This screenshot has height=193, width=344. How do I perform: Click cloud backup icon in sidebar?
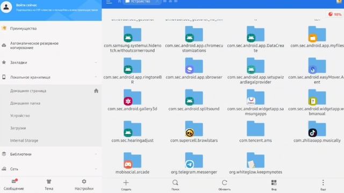(4, 45)
